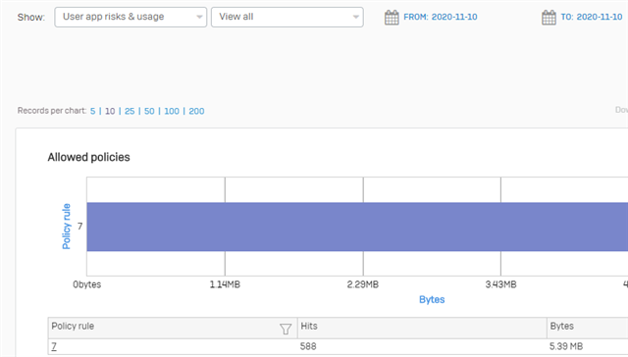
Task: Click the Bytes axis label under chart
Action: click(x=432, y=299)
